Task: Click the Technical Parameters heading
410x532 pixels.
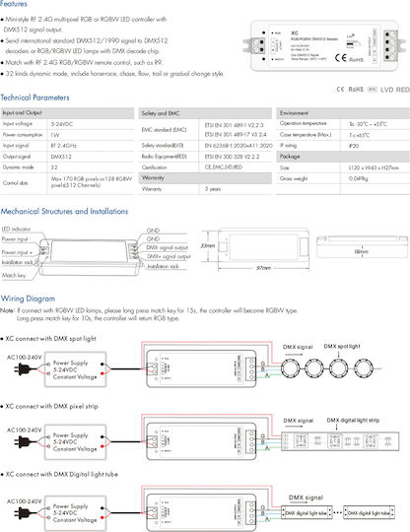Action: [34, 98]
